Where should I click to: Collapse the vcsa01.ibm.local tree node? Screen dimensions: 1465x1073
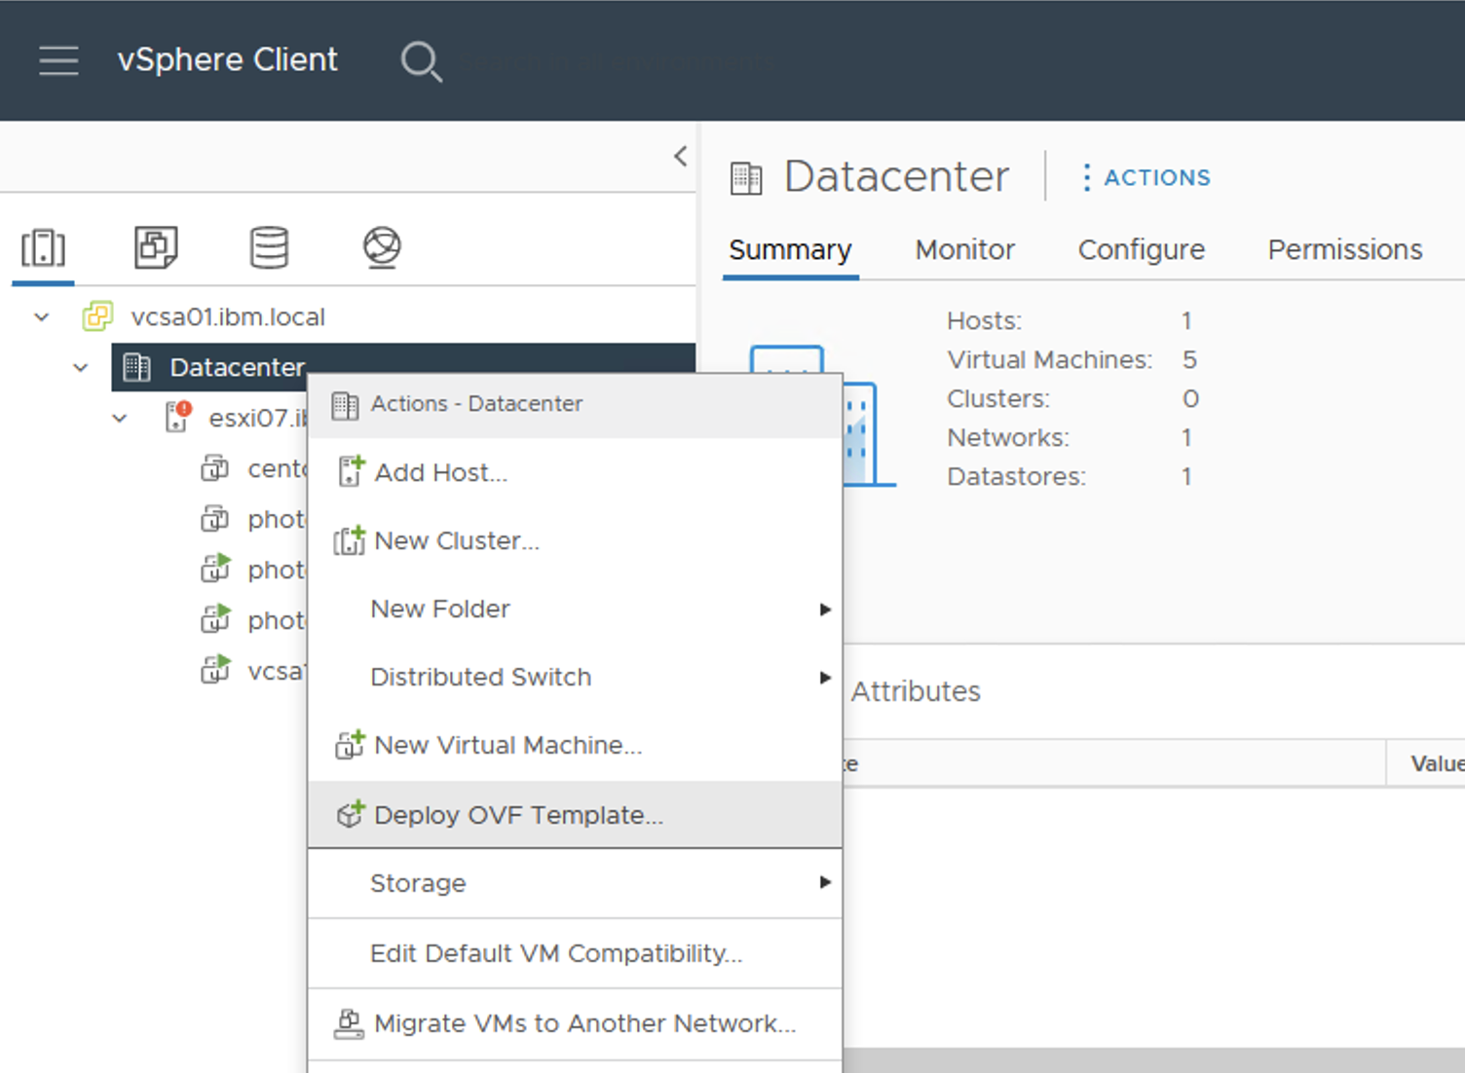tap(40, 316)
